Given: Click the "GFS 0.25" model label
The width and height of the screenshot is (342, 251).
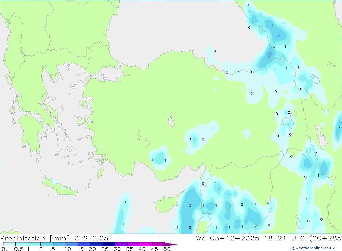Looking at the screenshot, I should pos(91,238).
